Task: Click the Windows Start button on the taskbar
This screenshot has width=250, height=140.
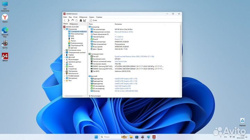Action: point(96,137)
